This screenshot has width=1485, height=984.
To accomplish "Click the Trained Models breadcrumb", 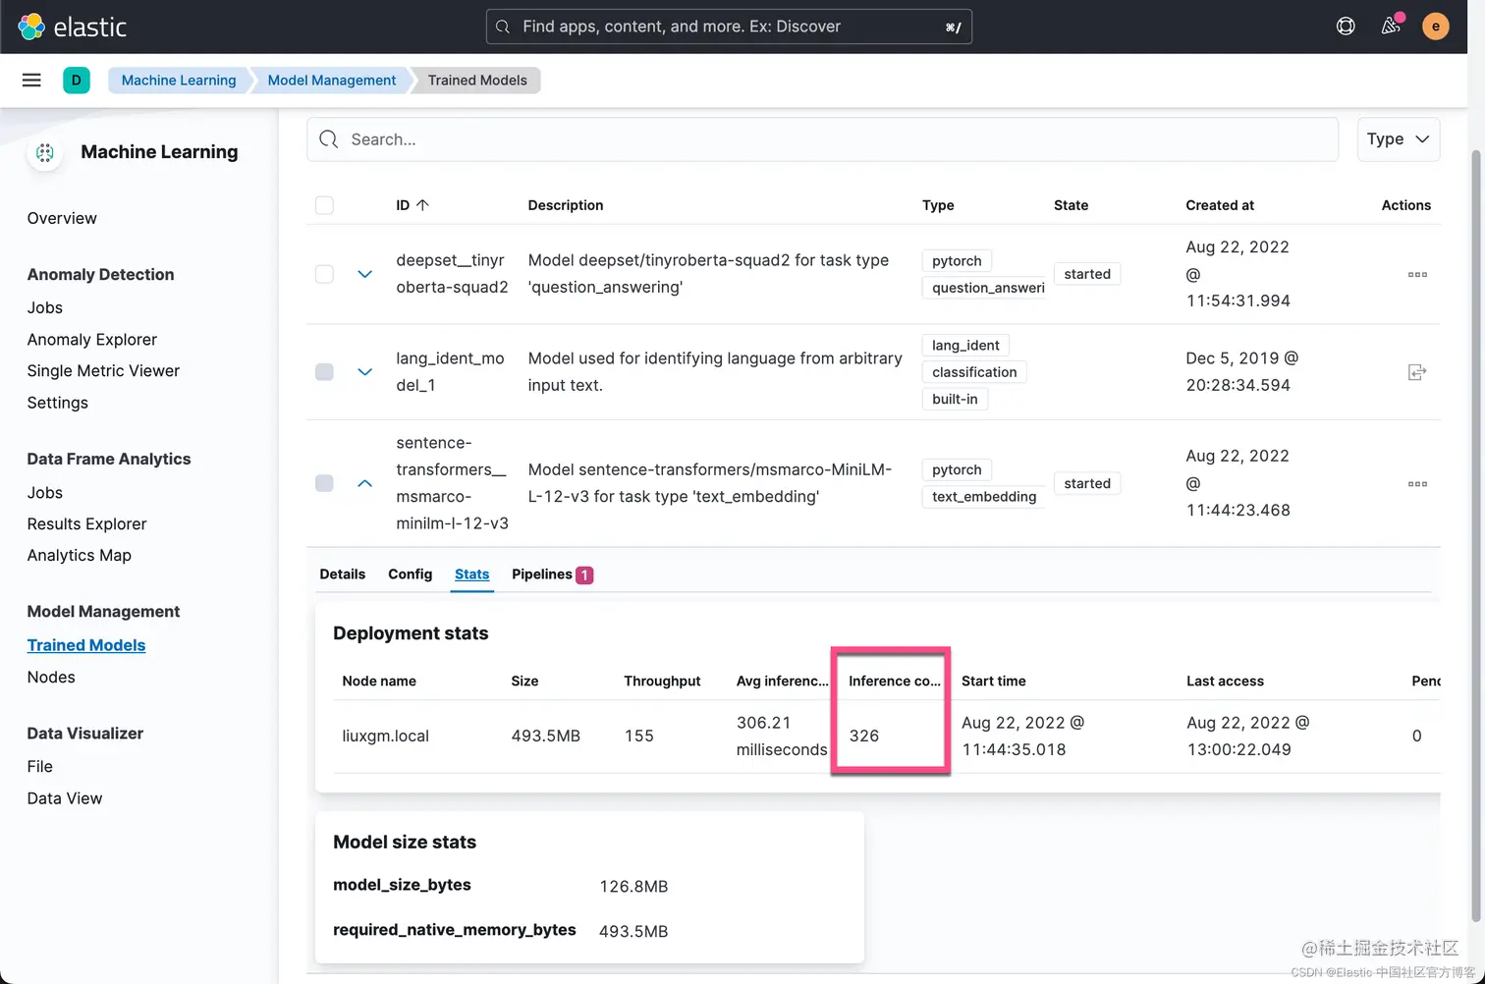I will (477, 81).
